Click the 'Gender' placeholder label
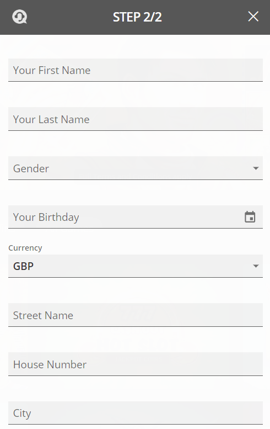Image resolution: width=270 pixels, height=429 pixels. 31,168
